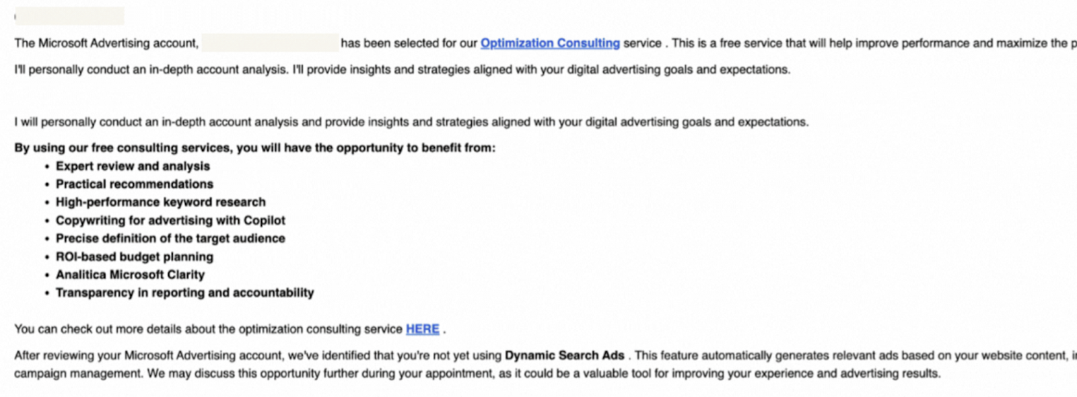This screenshot has height=397, width=1077.
Task: Click the redacted sender name at top
Action: [x=70, y=15]
